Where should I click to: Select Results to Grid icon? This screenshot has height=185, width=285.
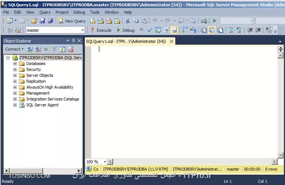pos(212,30)
